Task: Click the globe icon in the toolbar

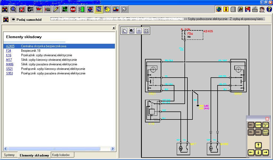Action: (219, 10)
